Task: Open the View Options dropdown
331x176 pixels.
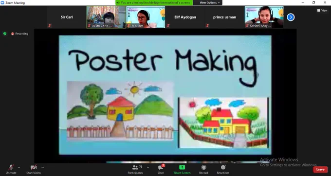Action: pyautogui.click(x=209, y=3)
